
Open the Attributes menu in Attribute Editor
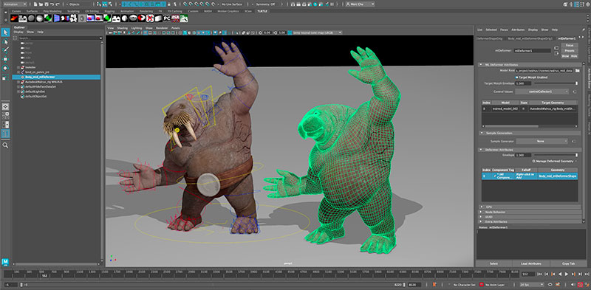click(x=519, y=30)
